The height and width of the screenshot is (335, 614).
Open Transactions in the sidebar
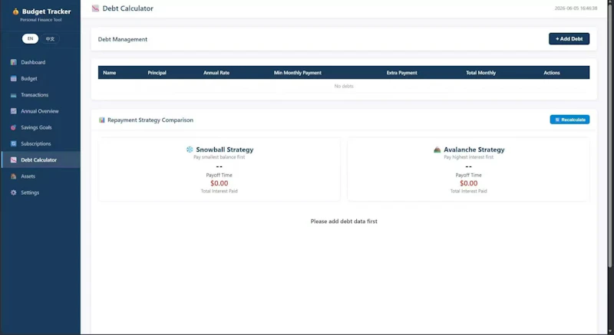(x=41, y=95)
